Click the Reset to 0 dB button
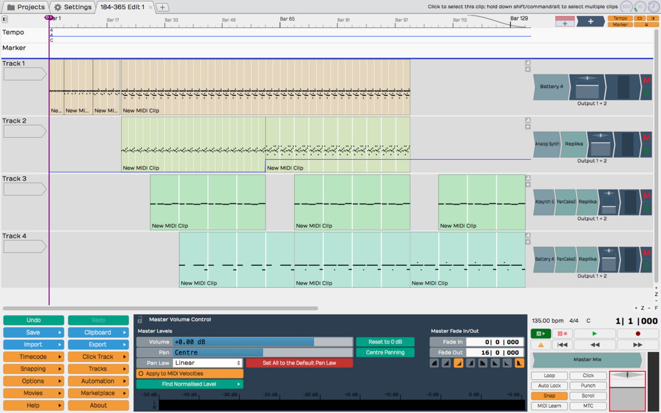 click(x=384, y=342)
